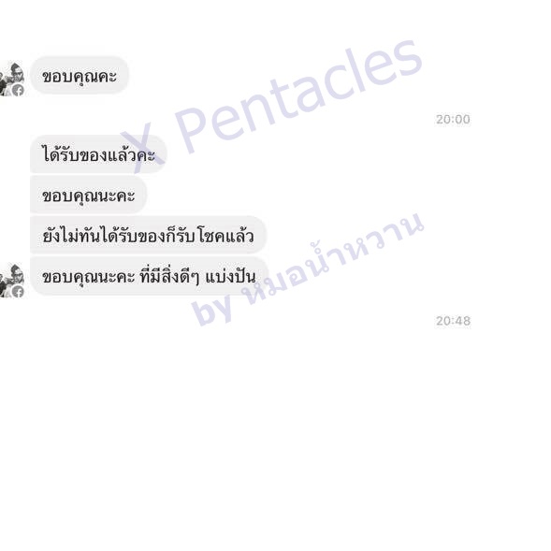551x551 pixels.
Task: Click the word คุณคะ in the top message
Action: click(x=94, y=77)
